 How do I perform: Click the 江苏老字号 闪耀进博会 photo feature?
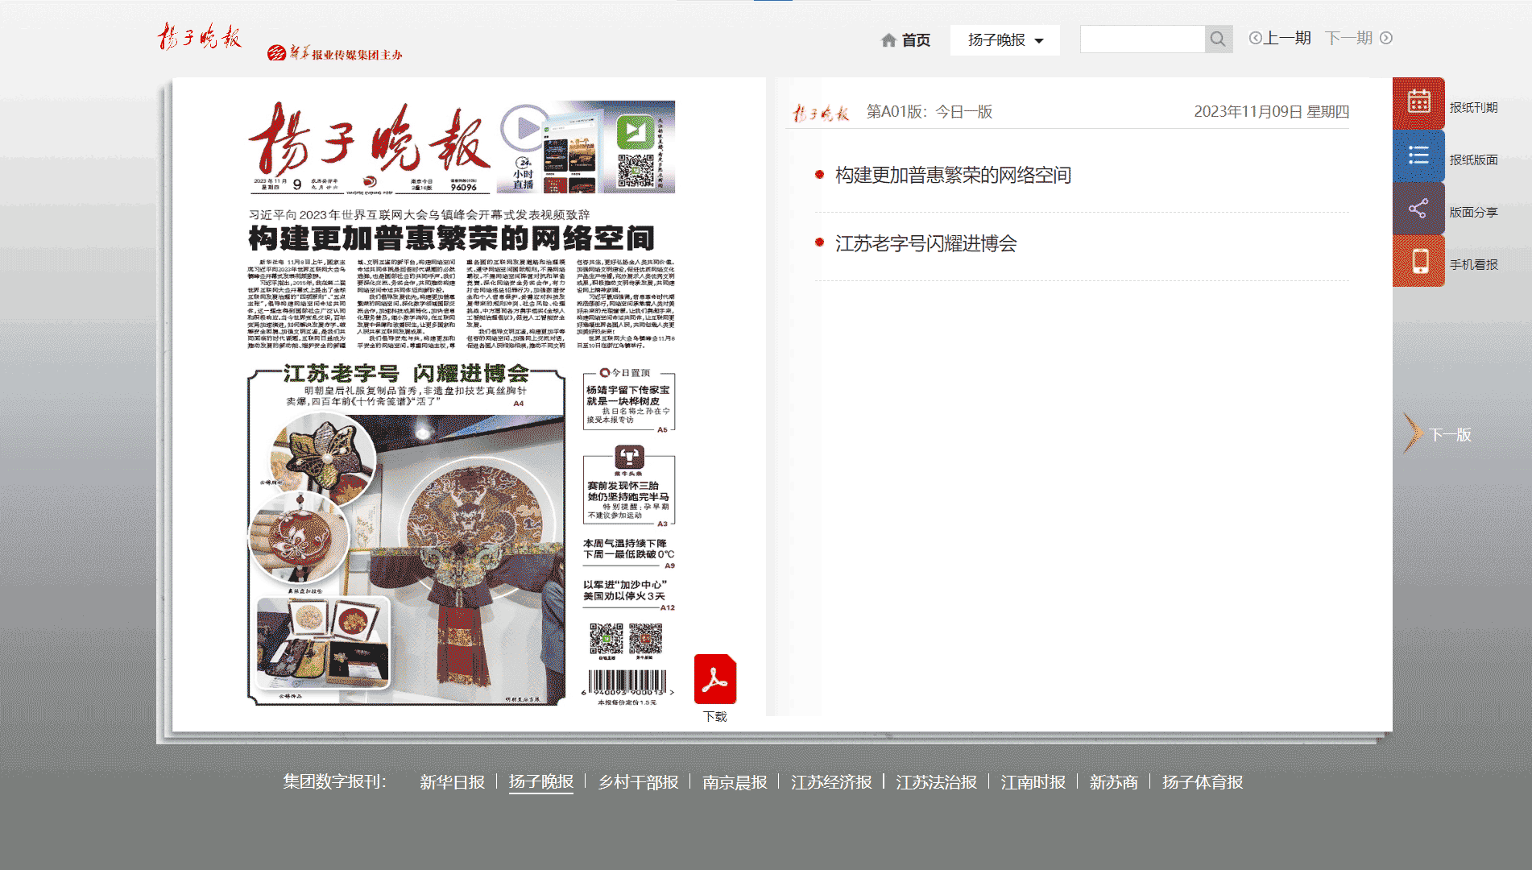407,535
